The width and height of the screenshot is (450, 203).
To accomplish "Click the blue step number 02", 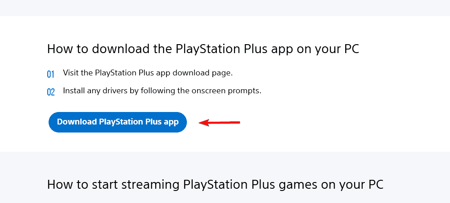I will [x=51, y=92].
